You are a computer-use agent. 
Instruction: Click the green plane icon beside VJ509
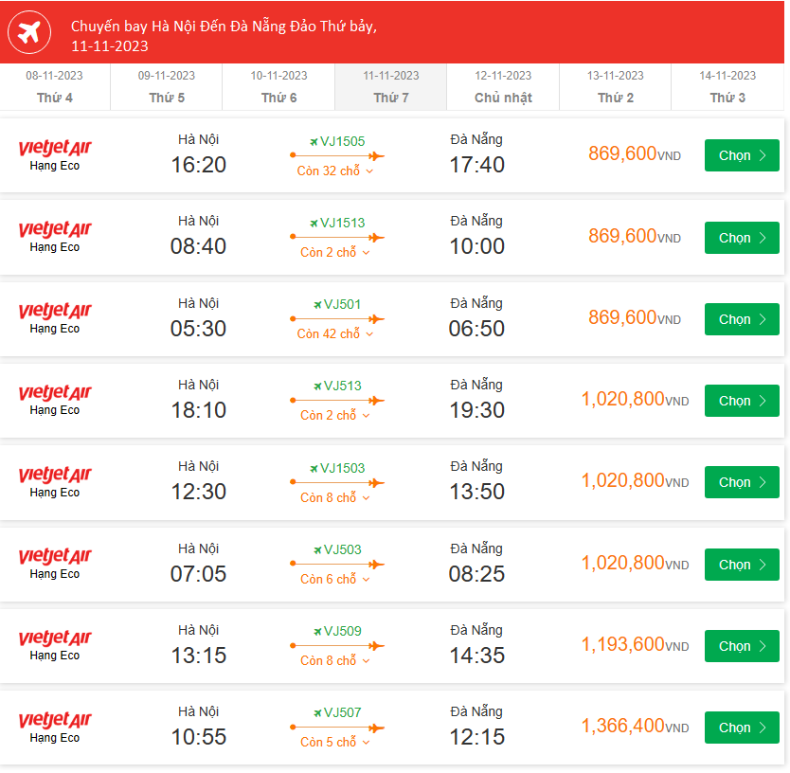(317, 632)
